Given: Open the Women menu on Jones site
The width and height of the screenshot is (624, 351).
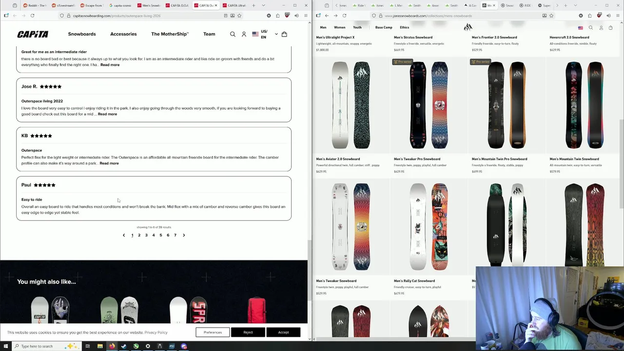Looking at the screenshot, I should pyautogui.click(x=340, y=27).
